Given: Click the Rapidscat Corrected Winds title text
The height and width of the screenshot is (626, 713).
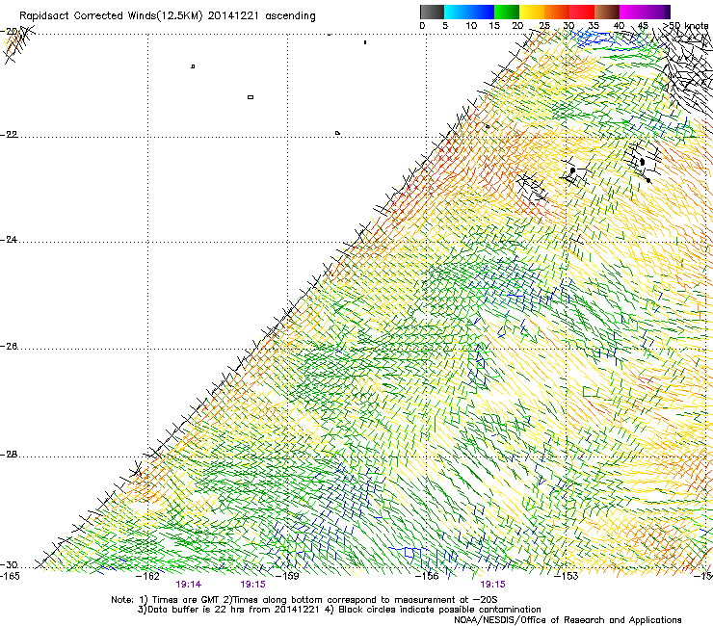Looking at the screenshot, I should coord(168,16).
